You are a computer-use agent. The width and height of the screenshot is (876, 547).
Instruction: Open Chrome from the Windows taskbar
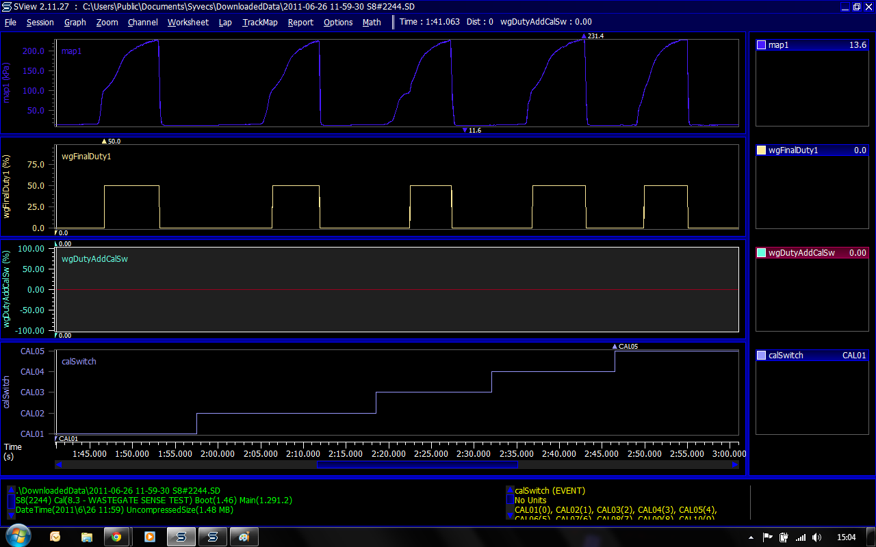point(116,537)
